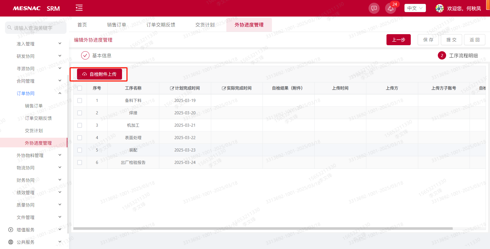Click the sidebar vertical scrollbar

pos(68,154)
